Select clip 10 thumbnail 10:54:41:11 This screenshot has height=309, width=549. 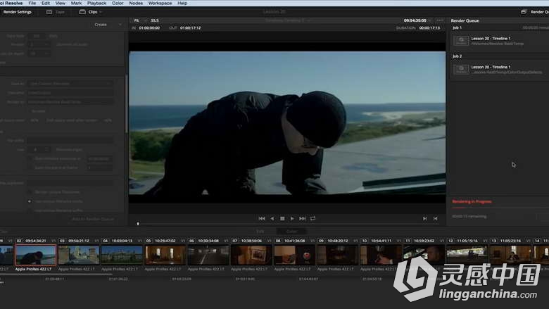381,255
